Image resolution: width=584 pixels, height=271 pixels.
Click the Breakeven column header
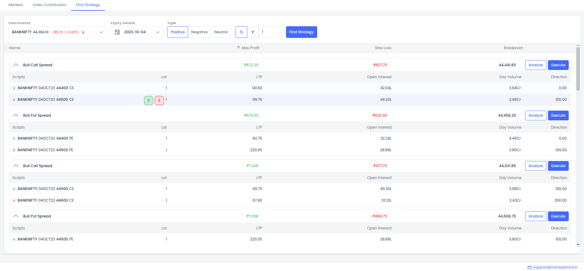tap(513, 48)
